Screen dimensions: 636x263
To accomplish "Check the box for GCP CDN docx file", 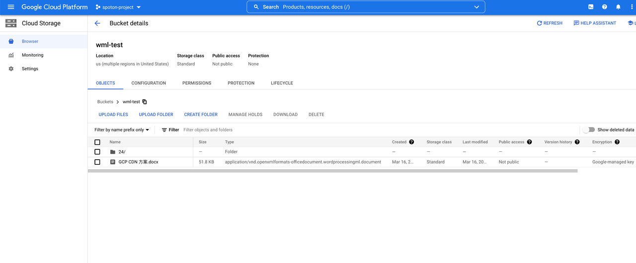I will [97, 162].
